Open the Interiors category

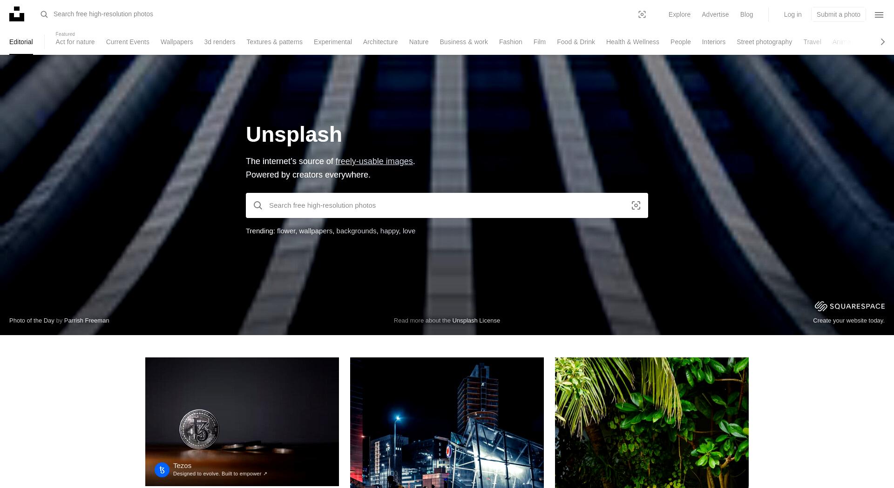[713, 42]
